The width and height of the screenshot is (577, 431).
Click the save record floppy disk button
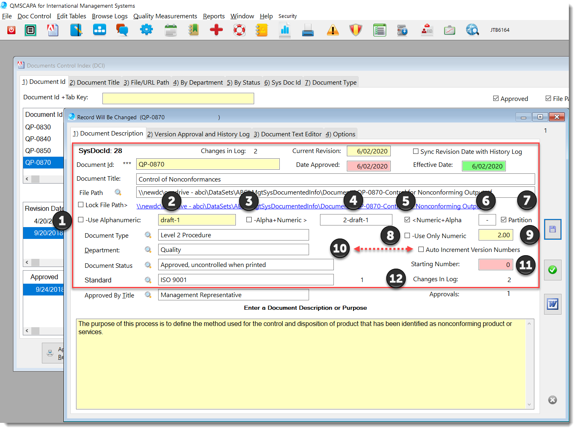click(552, 229)
